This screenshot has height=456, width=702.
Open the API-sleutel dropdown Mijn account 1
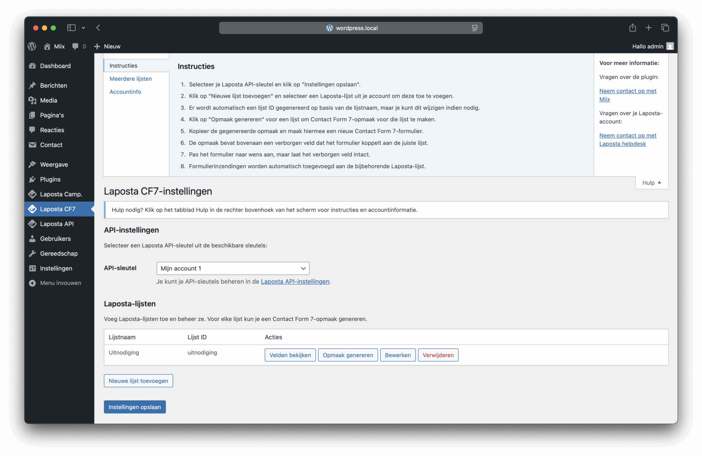(x=233, y=268)
